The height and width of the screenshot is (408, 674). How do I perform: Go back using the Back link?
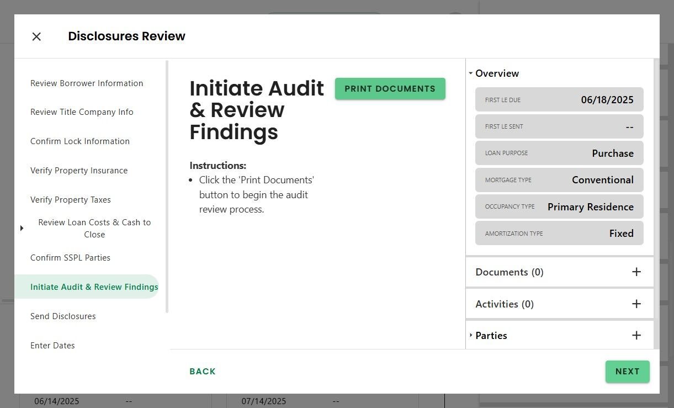(x=202, y=372)
